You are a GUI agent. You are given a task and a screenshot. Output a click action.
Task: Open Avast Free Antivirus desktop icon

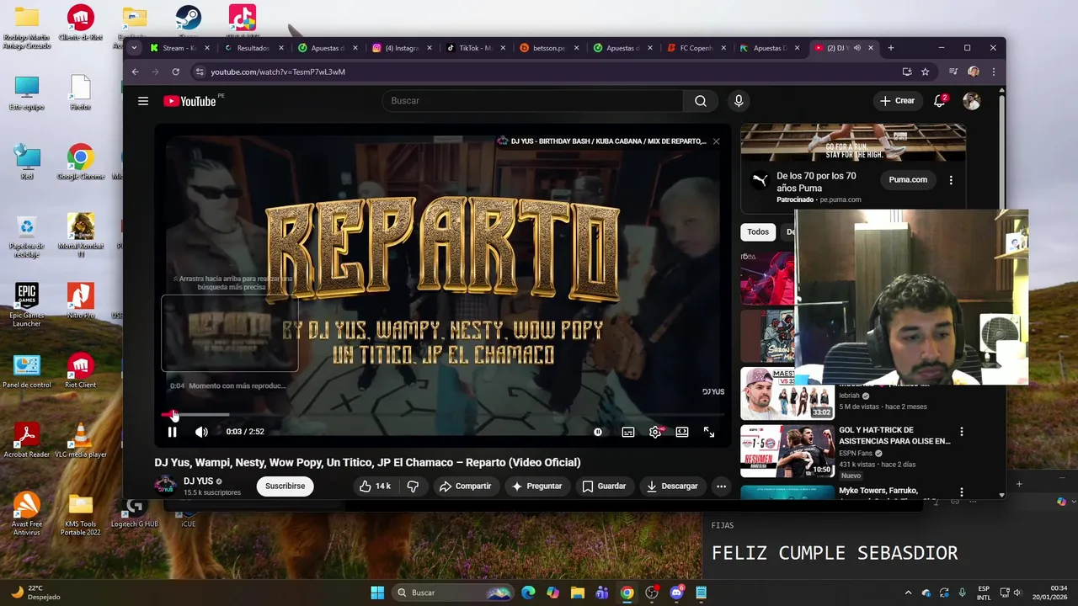(x=27, y=514)
